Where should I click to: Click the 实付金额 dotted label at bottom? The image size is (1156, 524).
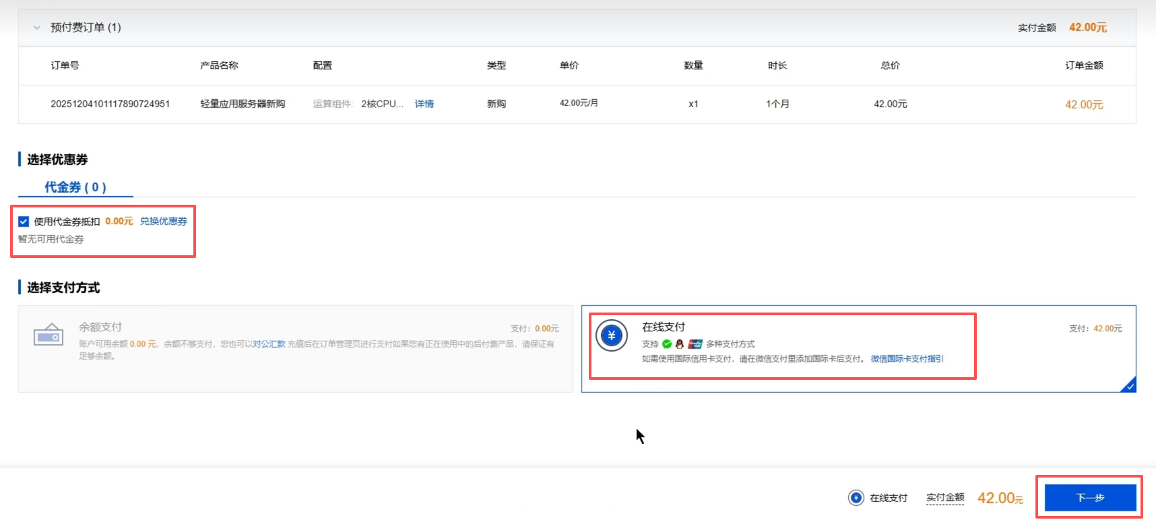pos(945,498)
